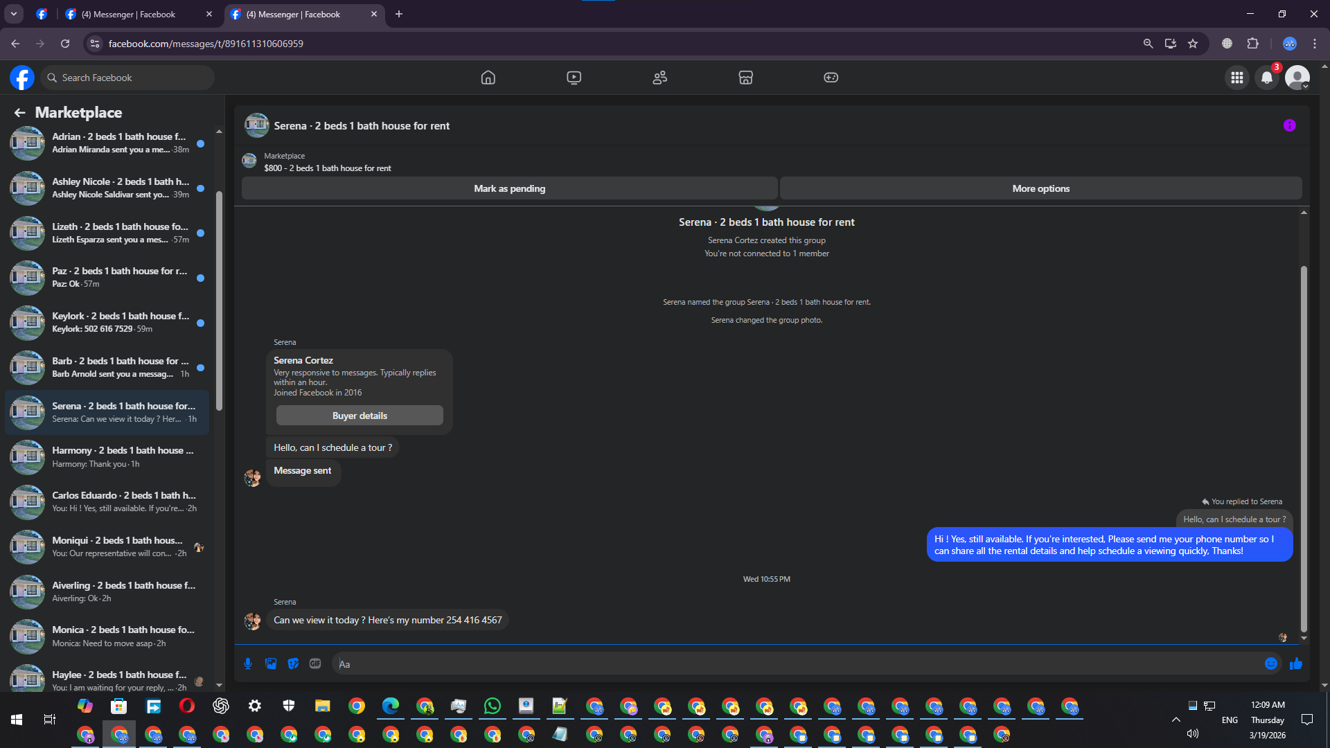Open conversation information purple icon
The image size is (1330, 748).
(x=1289, y=125)
